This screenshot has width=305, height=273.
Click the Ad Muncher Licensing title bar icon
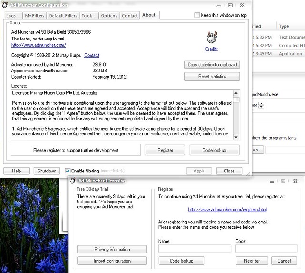tap(73, 181)
